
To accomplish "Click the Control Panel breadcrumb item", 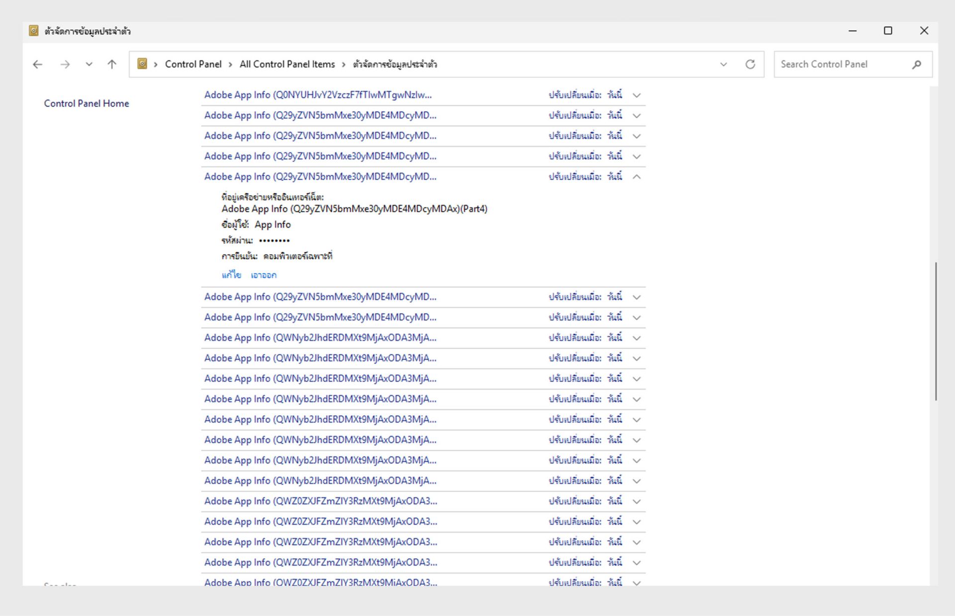I will (193, 64).
